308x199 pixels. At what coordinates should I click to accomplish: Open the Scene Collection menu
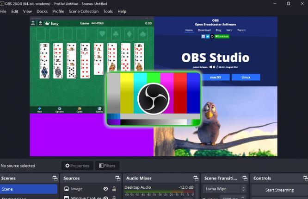[84, 12]
